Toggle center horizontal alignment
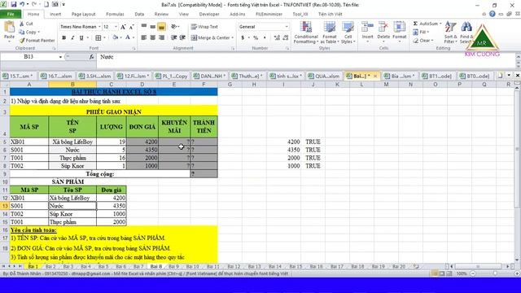Image resolution: width=521 pixels, height=293 pixels. point(152,38)
